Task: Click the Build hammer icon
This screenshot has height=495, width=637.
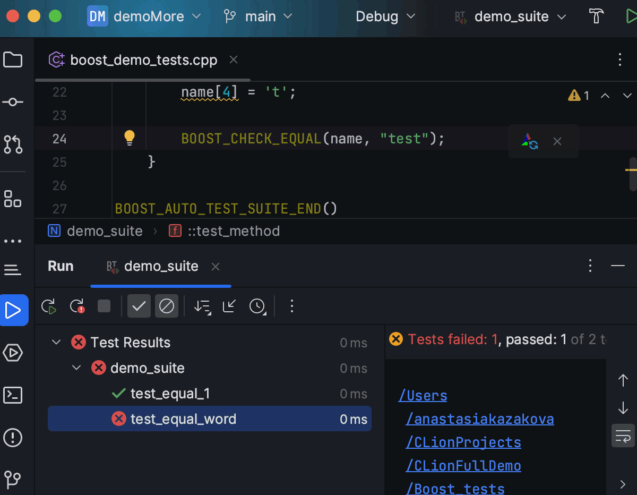Action: [596, 16]
